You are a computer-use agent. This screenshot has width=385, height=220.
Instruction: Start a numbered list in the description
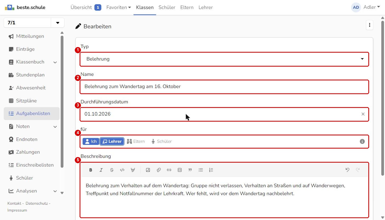pos(211,170)
